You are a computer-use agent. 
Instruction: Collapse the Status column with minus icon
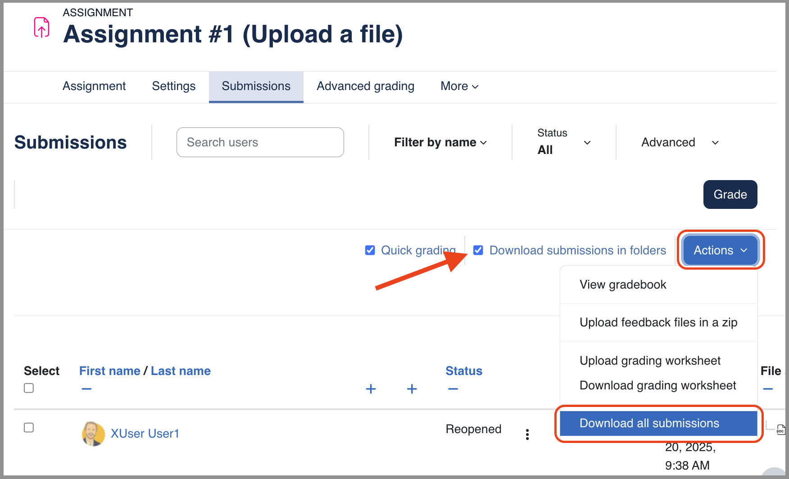click(453, 389)
